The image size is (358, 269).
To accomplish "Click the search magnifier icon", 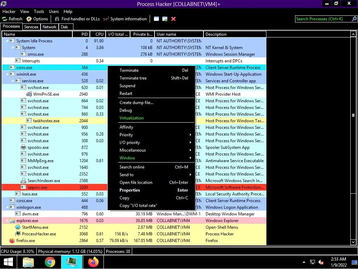I will [354, 19].
